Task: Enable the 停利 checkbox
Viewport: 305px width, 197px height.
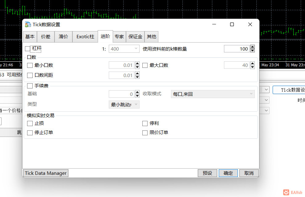Action: 145,123
